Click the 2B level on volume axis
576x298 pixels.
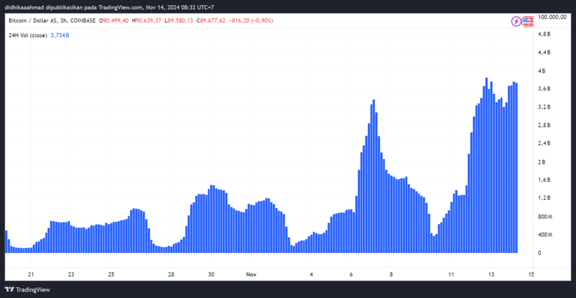click(x=541, y=162)
